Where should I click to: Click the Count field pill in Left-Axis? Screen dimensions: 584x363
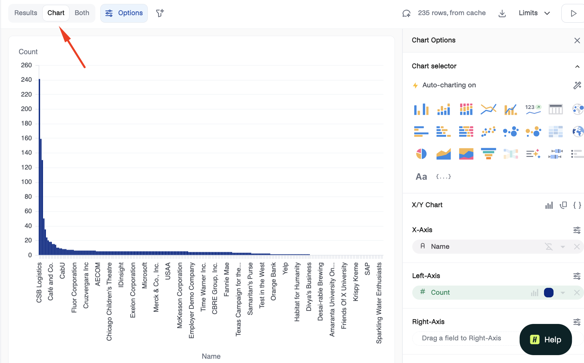click(498, 292)
